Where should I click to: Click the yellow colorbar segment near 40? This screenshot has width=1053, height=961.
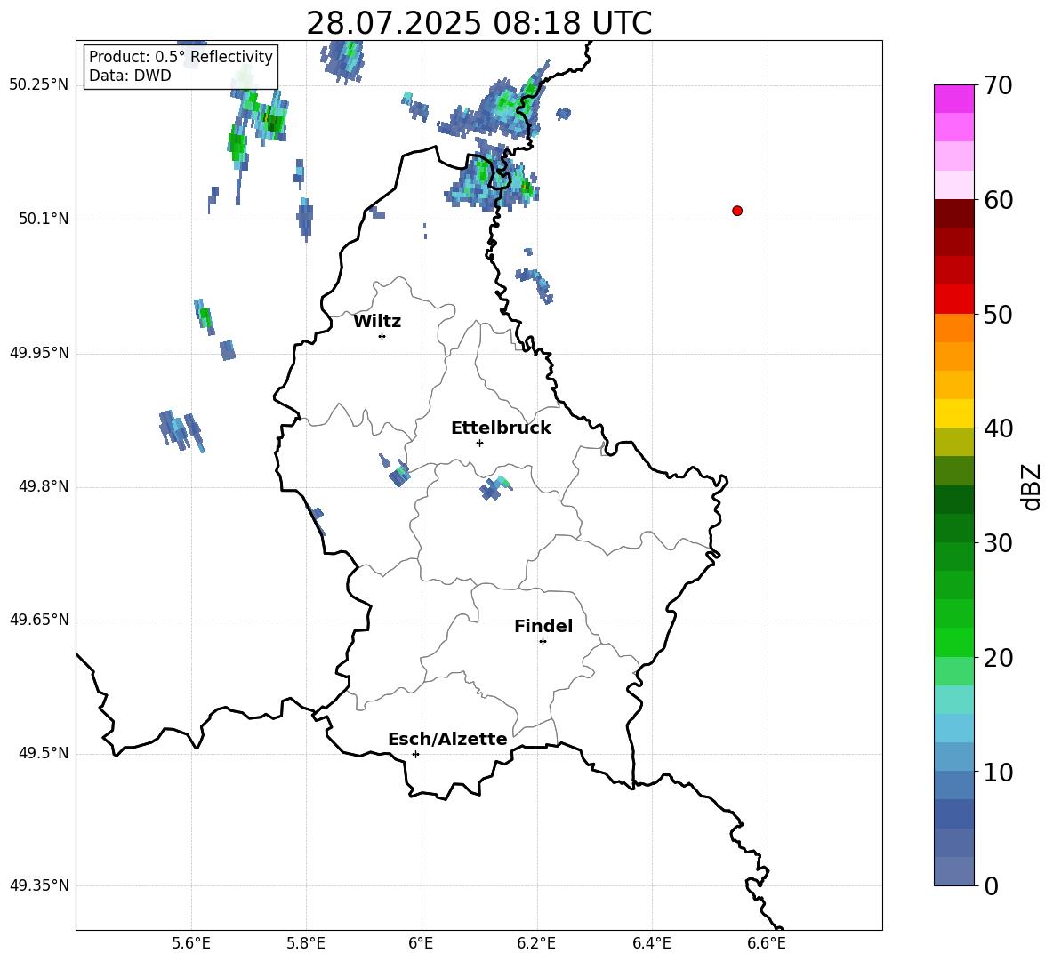click(954, 414)
